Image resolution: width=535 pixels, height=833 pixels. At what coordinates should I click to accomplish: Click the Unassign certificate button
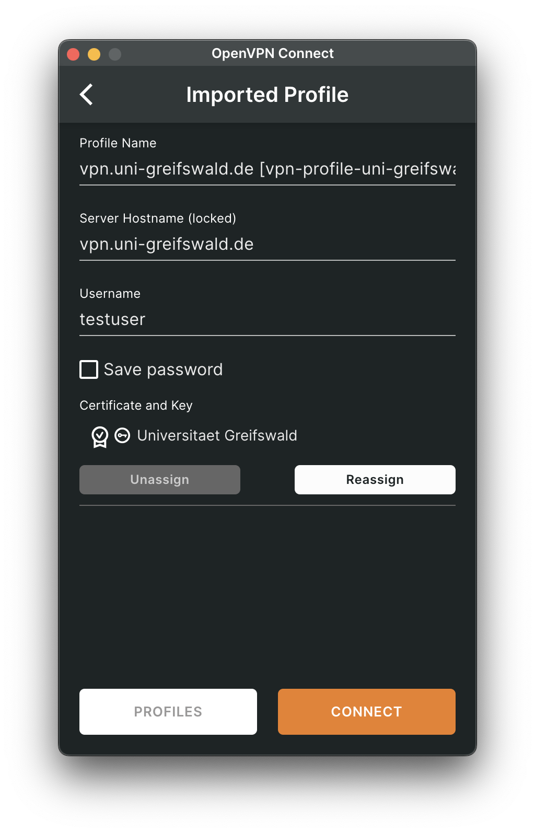tap(160, 480)
